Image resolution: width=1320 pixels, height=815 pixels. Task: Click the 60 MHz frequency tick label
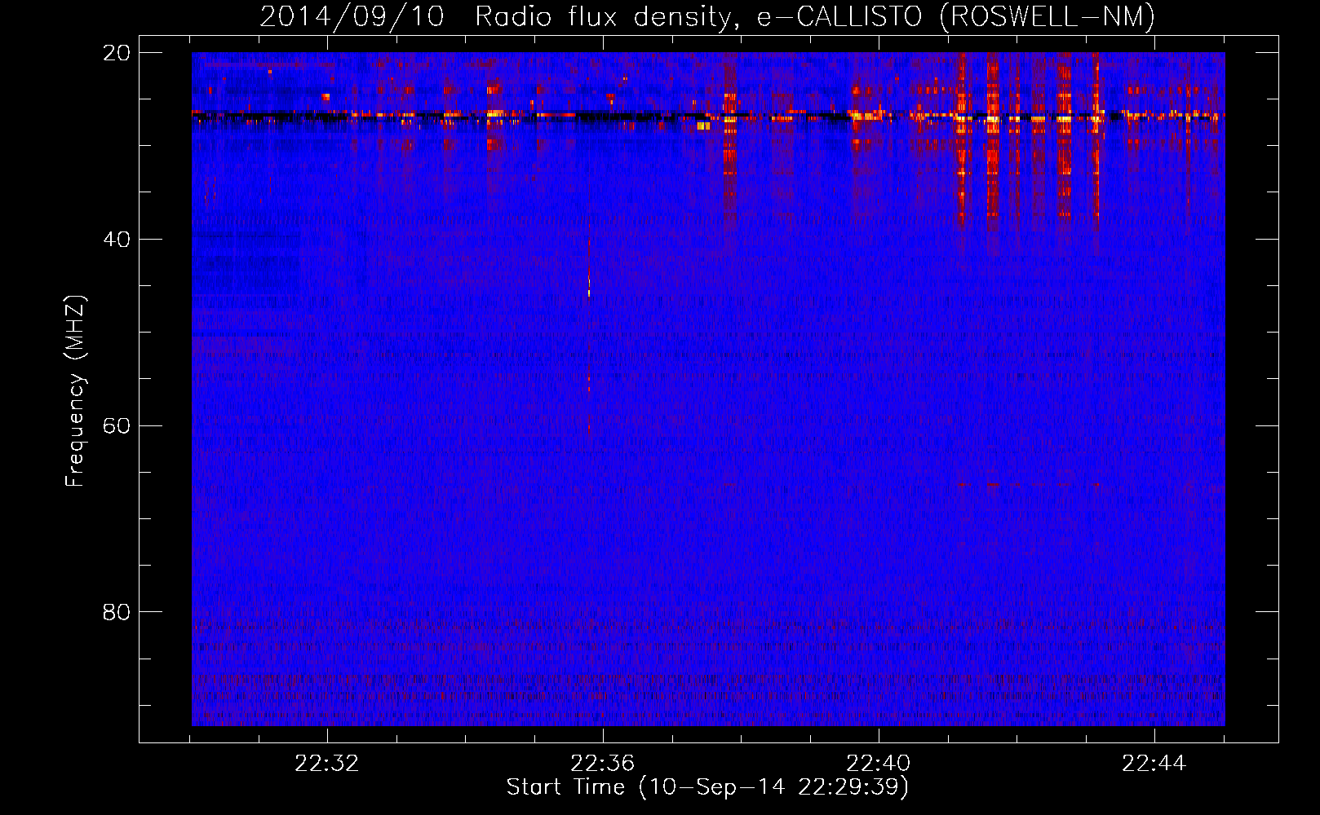tap(117, 426)
